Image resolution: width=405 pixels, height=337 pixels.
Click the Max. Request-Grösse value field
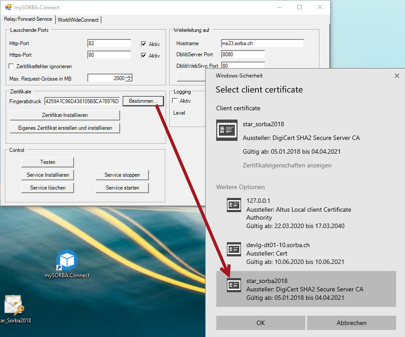pyautogui.click(x=107, y=78)
